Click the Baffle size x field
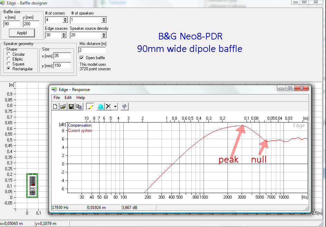326x227 pixels. tap(12, 24)
